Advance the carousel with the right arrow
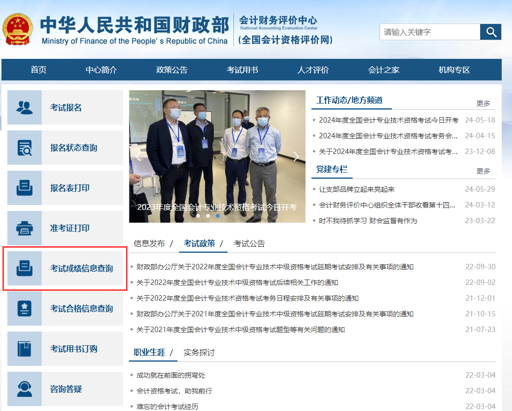 point(296,156)
